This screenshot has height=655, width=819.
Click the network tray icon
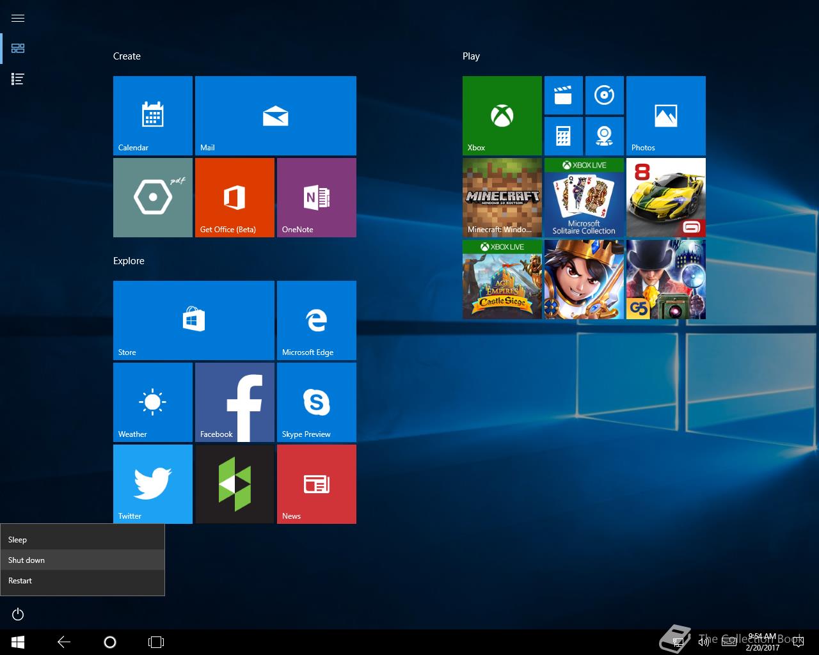(680, 642)
